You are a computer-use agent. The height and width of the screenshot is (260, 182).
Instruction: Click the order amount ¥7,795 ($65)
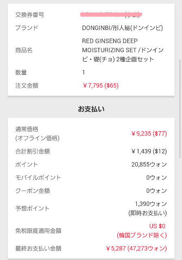100,86
